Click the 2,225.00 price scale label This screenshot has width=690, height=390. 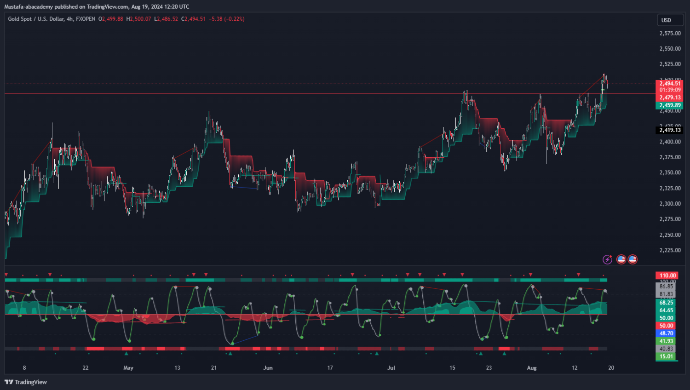click(x=670, y=250)
